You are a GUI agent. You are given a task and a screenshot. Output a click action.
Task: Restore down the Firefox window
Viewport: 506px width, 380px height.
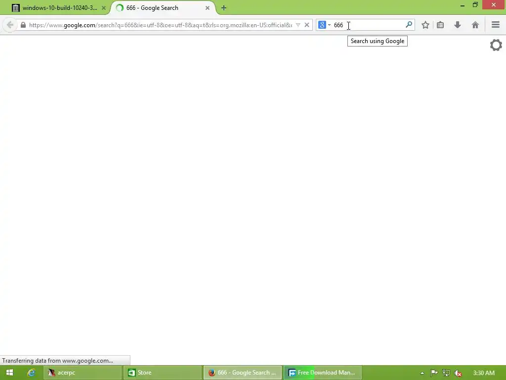coord(475,4)
